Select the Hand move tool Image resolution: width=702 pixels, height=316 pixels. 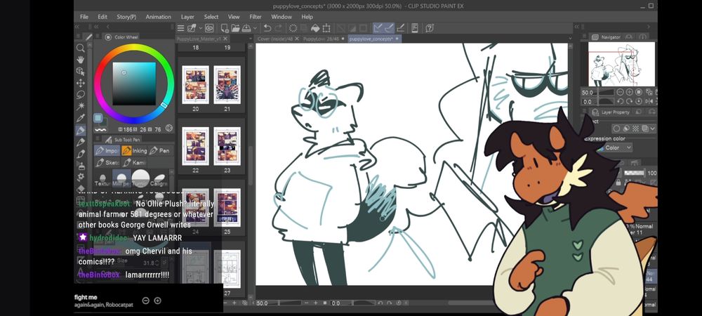81,60
